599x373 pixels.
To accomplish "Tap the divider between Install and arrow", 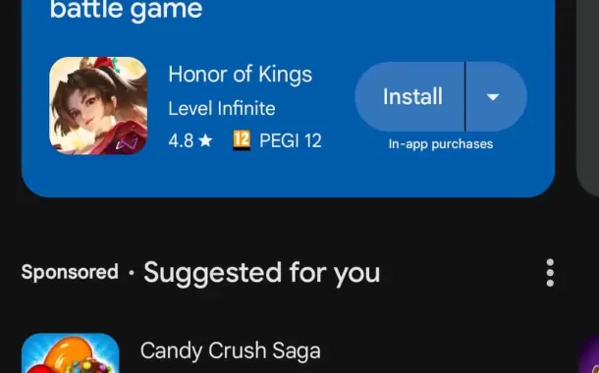I will [x=465, y=96].
